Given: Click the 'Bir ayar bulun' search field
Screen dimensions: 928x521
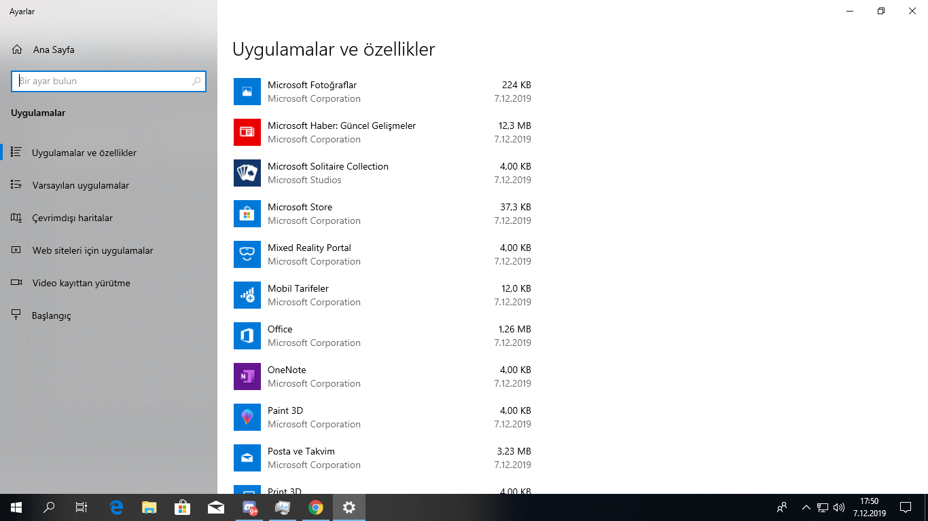Looking at the screenshot, I should point(109,81).
